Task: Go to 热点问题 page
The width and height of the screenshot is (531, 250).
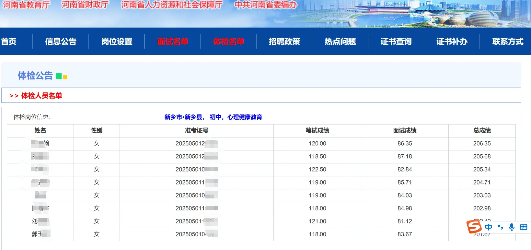Action: point(340,42)
